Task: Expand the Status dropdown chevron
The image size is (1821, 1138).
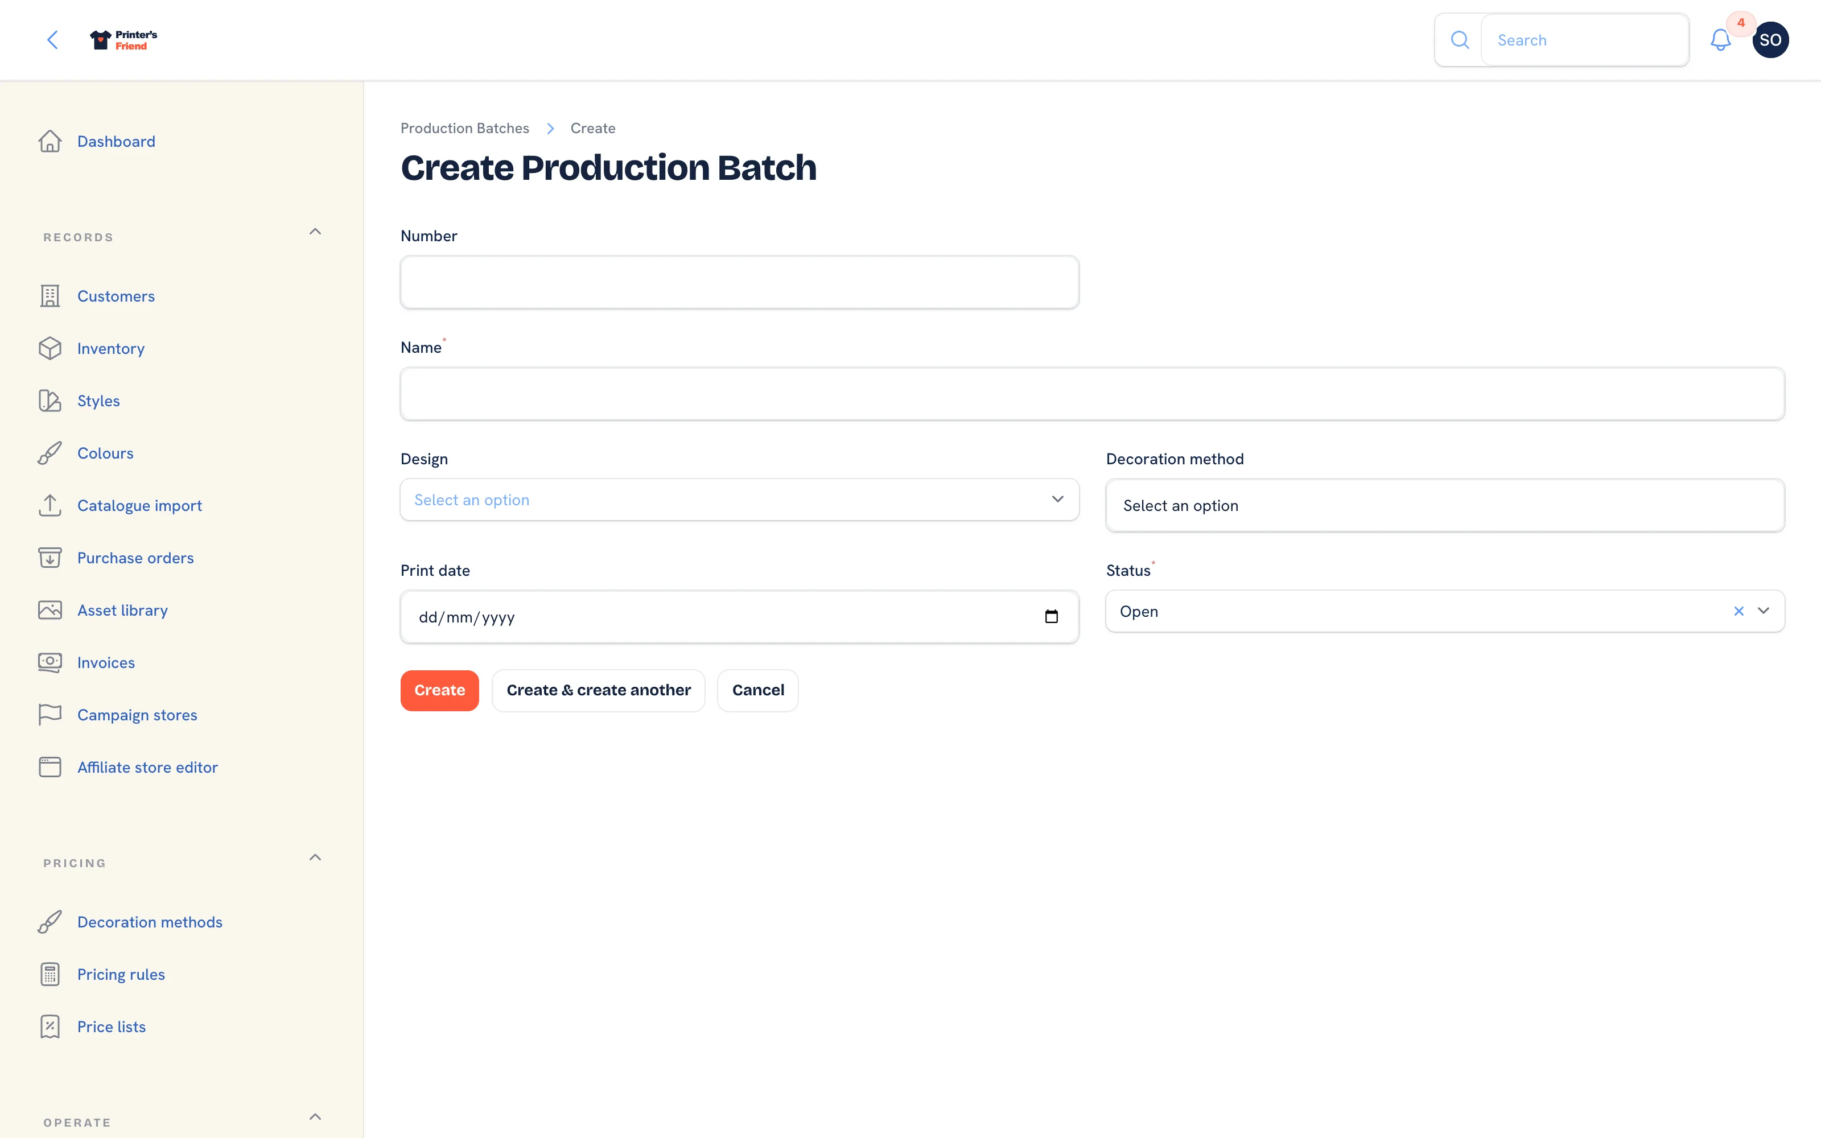Action: 1763,611
